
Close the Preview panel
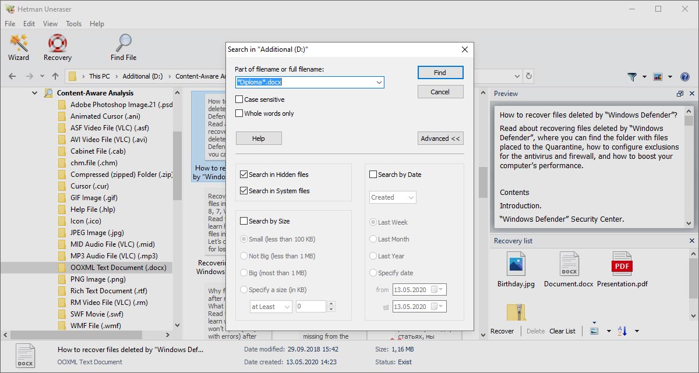692,94
